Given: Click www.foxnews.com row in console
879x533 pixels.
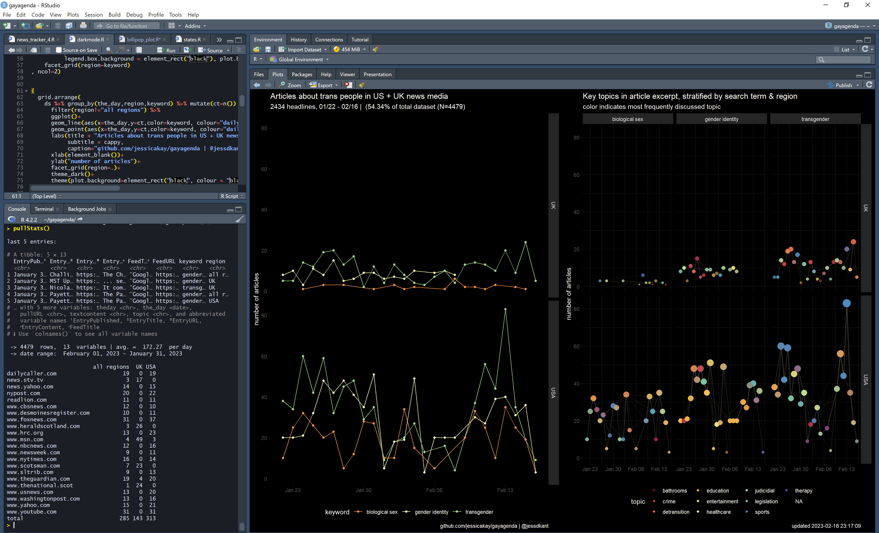Looking at the screenshot, I should 82,419.
